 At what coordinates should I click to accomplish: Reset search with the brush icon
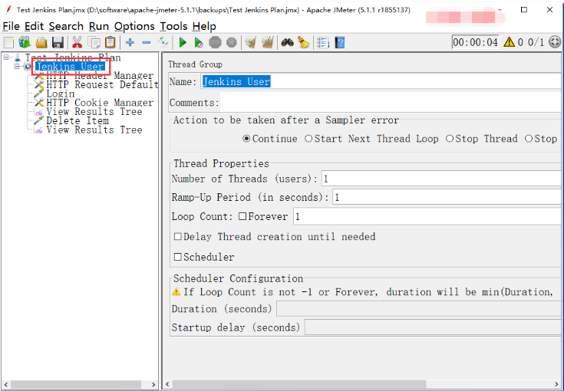pyautogui.click(x=304, y=42)
